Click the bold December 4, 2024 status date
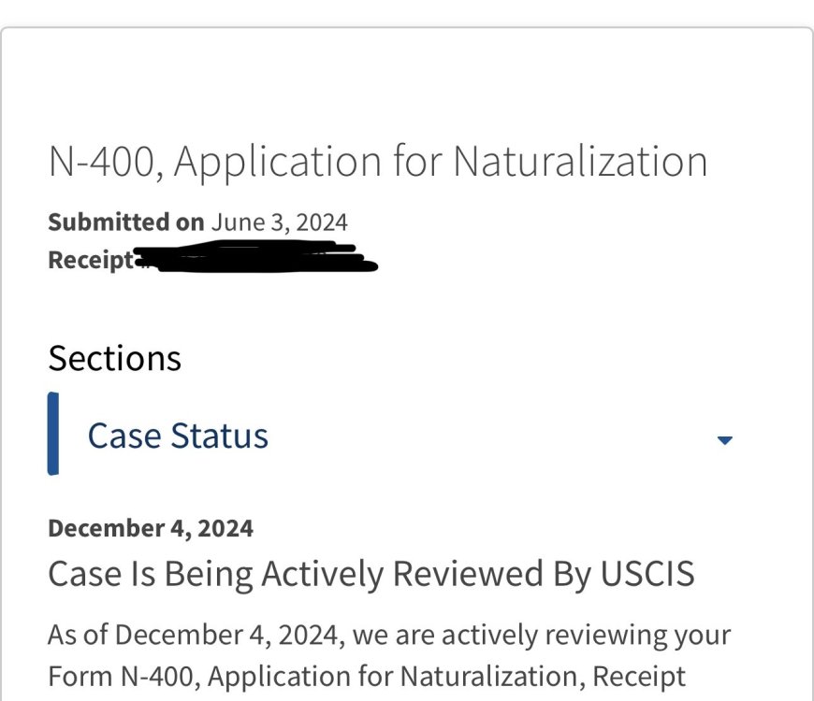Screen dimensions: 814x701 150,528
